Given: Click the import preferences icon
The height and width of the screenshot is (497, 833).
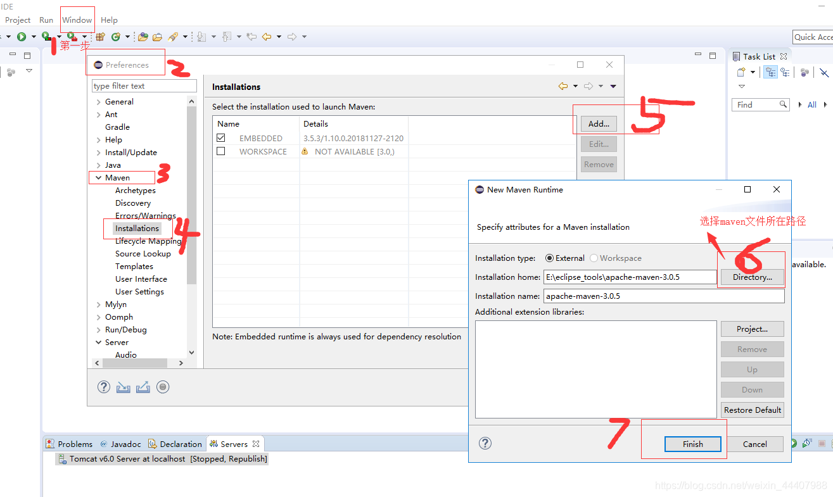Looking at the screenshot, I should [x=123, y=387].
